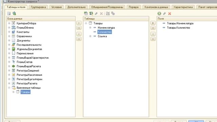Screen dimensions: 217x122
Task: Collapse the Временные таблицы node
Action: pyautogui.click(x=9, y=88)
